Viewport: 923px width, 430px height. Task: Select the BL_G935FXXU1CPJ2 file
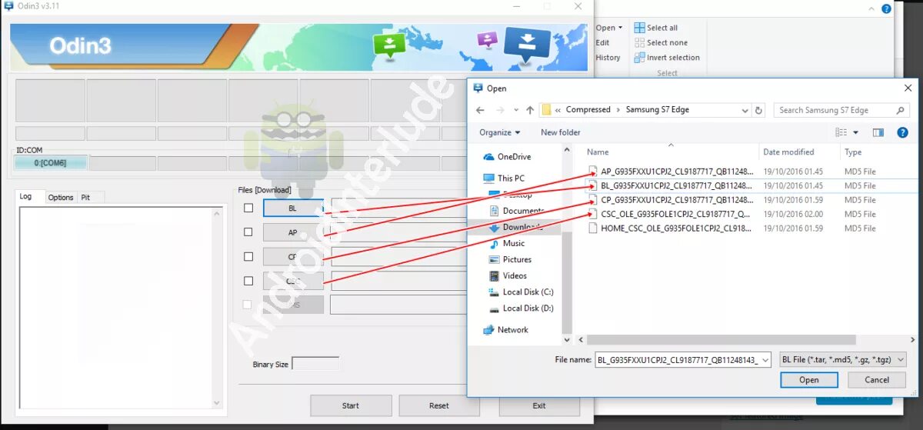tap(677, 185)
